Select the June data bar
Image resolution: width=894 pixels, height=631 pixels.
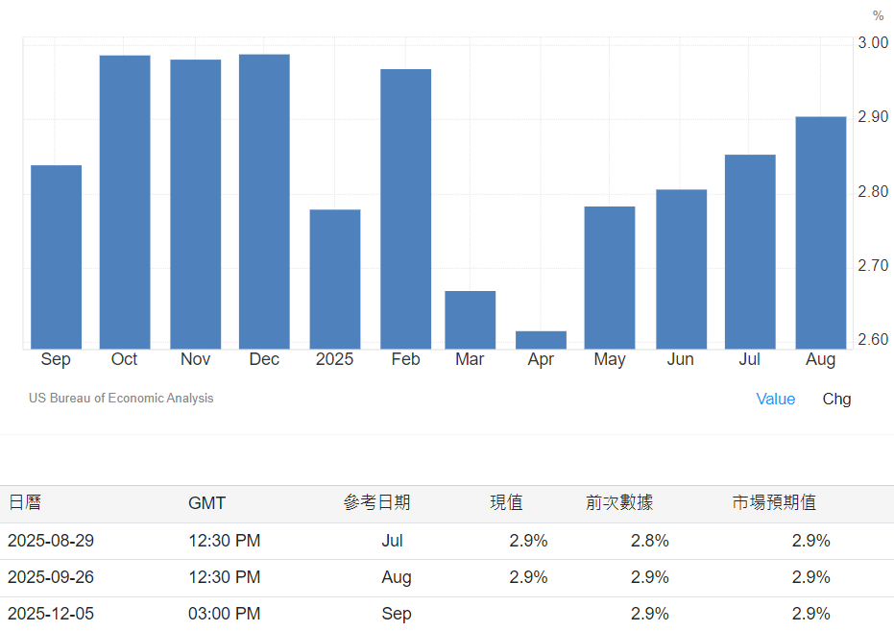pos(681,269)
